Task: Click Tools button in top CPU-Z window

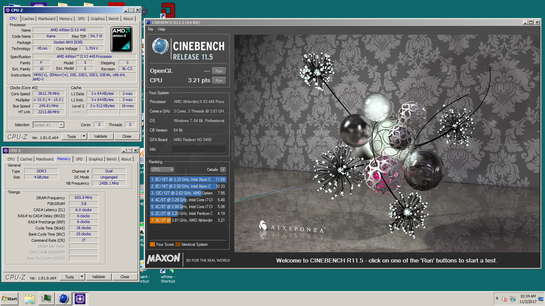Action: click(72, 136)
